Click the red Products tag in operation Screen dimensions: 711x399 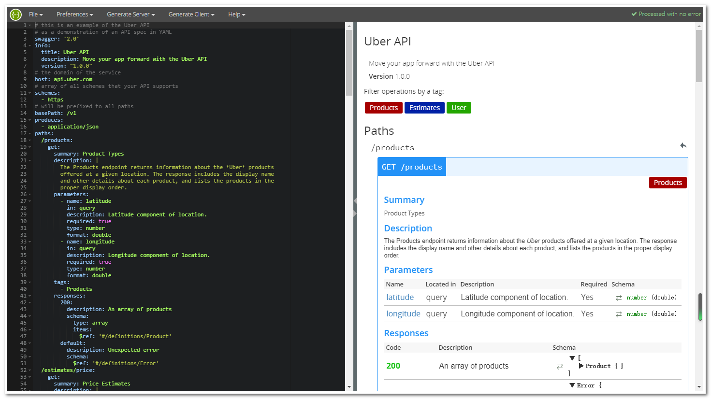click(x=668, y=183)
